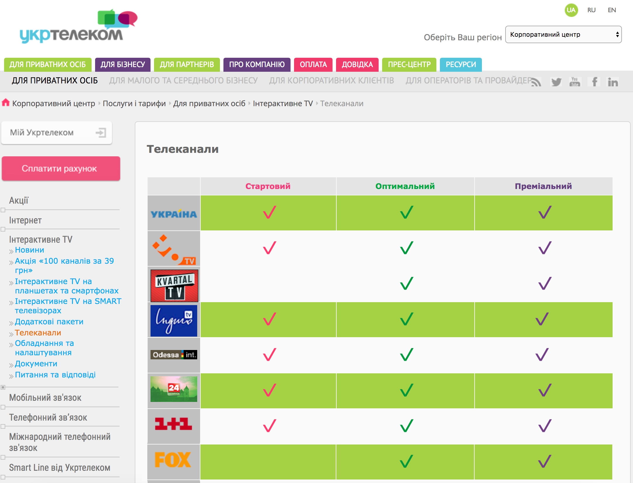Switch language to EN

(612, 10)
